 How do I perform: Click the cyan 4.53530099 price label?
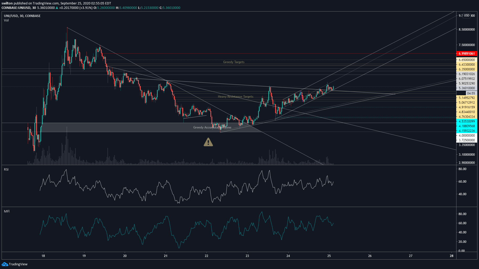click(467, 121)
